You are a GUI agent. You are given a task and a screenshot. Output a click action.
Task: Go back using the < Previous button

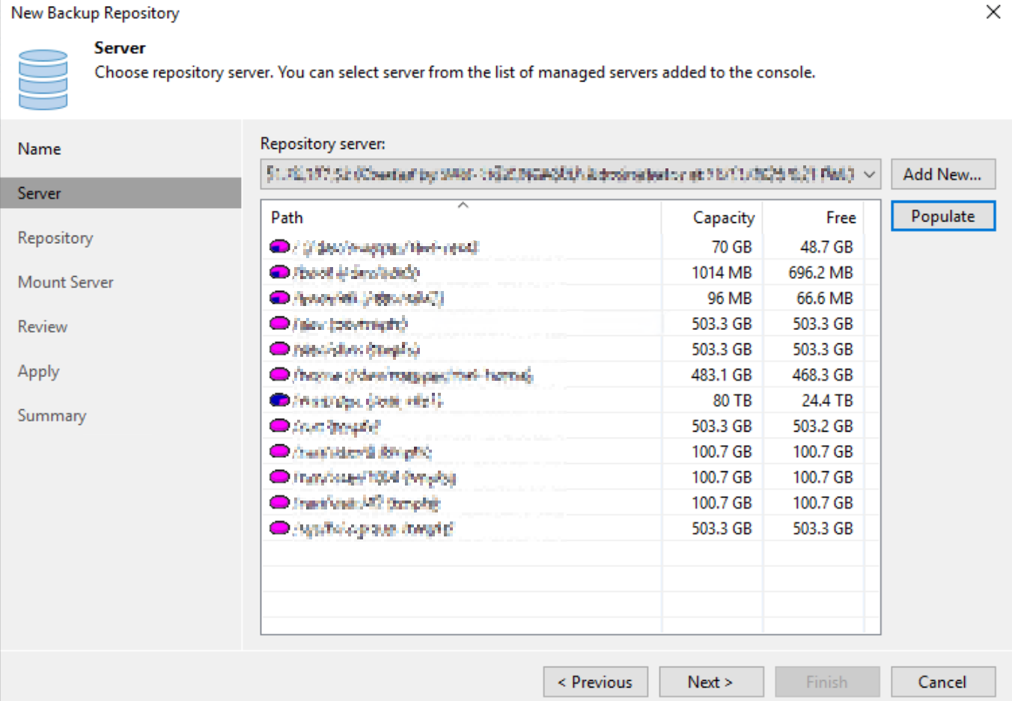click(595, 682)
